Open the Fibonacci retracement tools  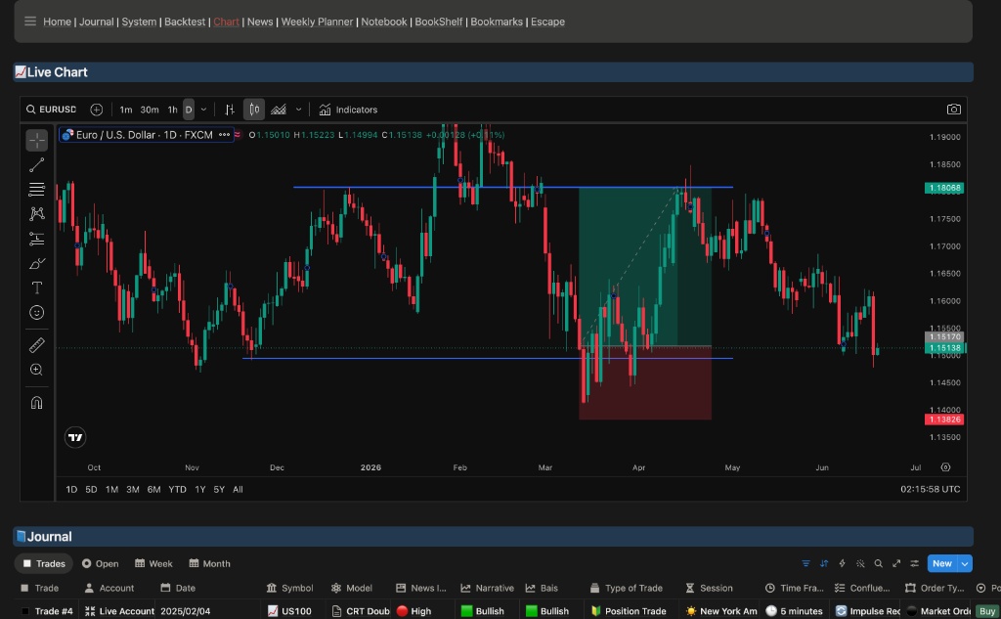click(x=37, y=190)
